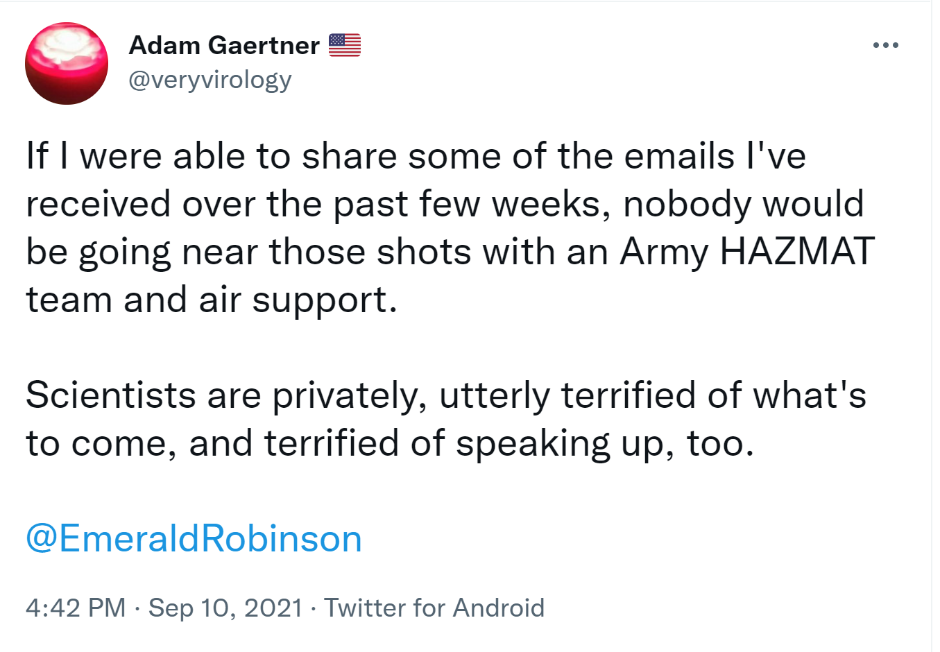940x652 pixels.
Task: Click the tweet line starting "If I were able"
Action: point(416,156)
